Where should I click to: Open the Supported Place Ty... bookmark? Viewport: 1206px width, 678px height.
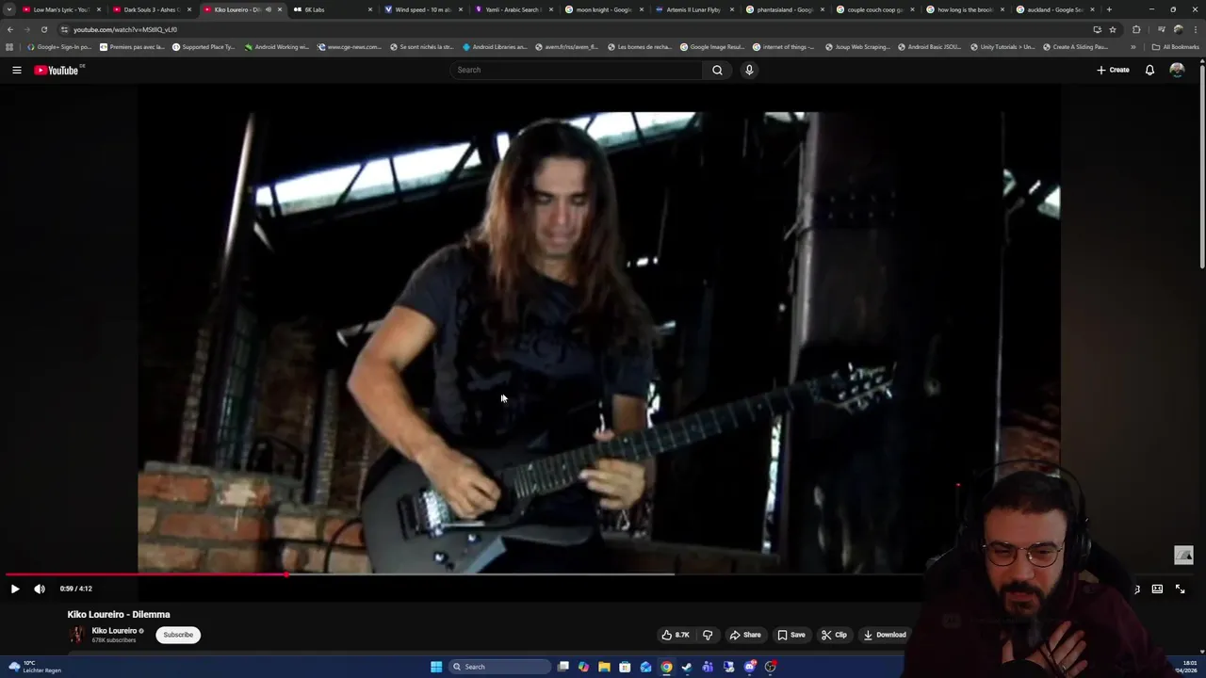pos(204,47)
